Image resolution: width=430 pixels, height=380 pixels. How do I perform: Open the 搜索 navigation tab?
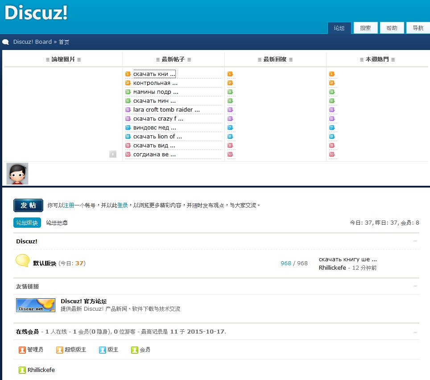[x=366, y=28]
